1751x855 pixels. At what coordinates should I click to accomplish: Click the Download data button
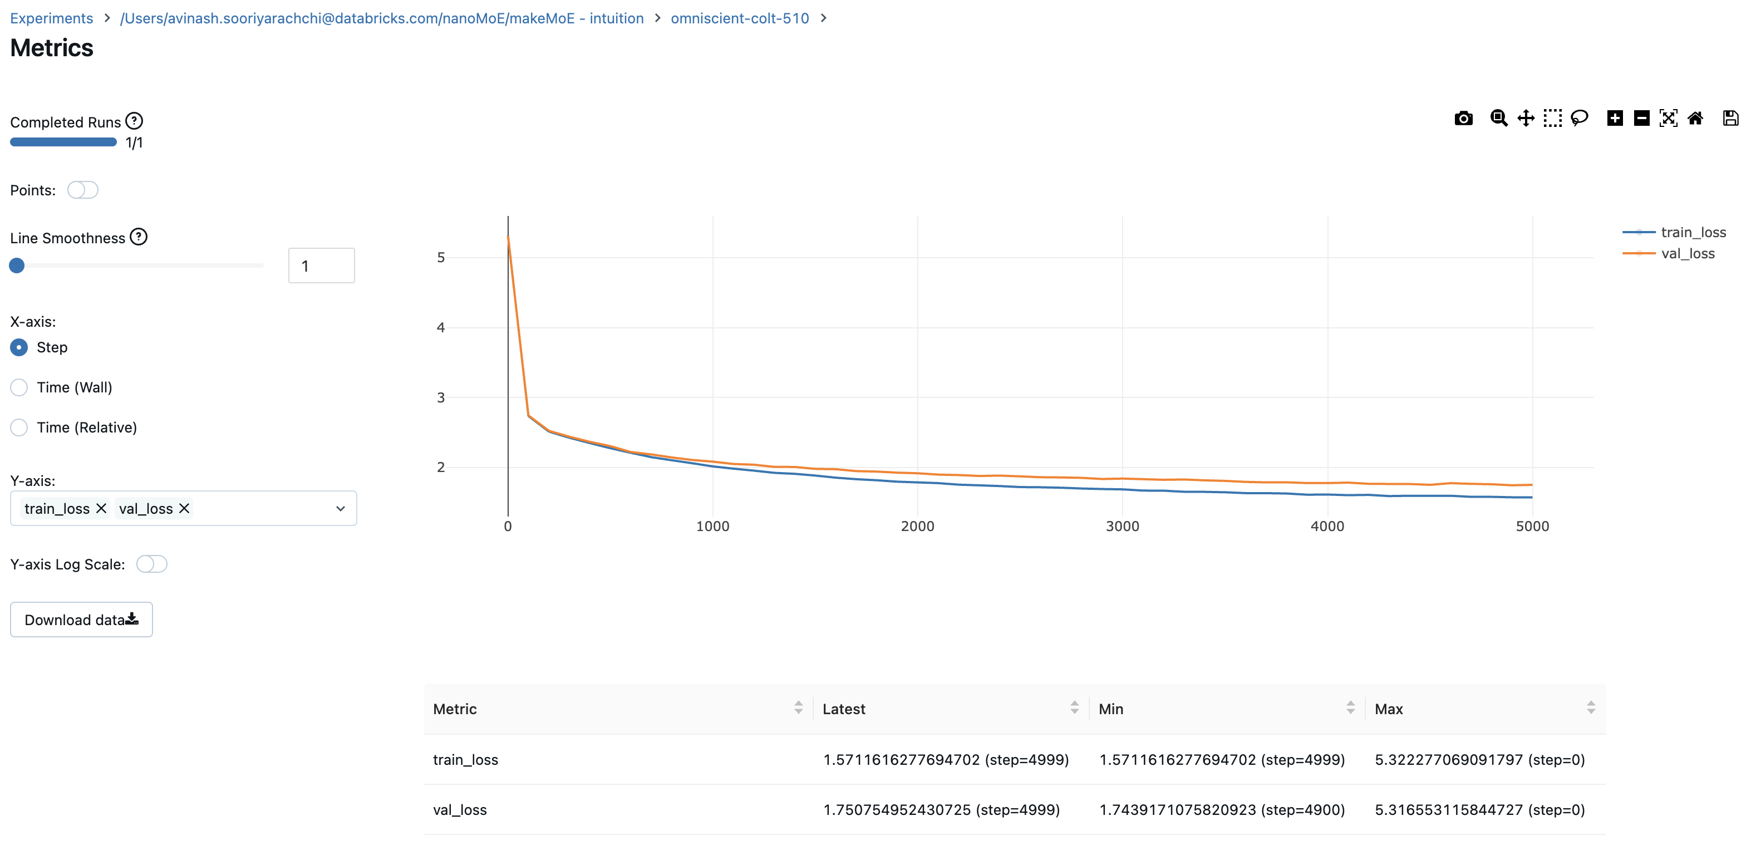[82, 619]
